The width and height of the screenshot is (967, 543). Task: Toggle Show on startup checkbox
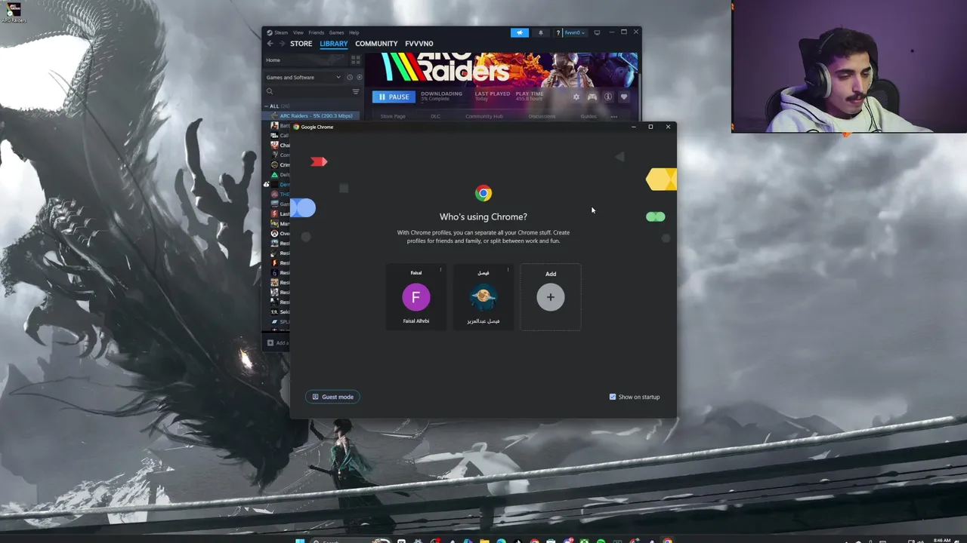pyautogui.click(x=613, y=397)
